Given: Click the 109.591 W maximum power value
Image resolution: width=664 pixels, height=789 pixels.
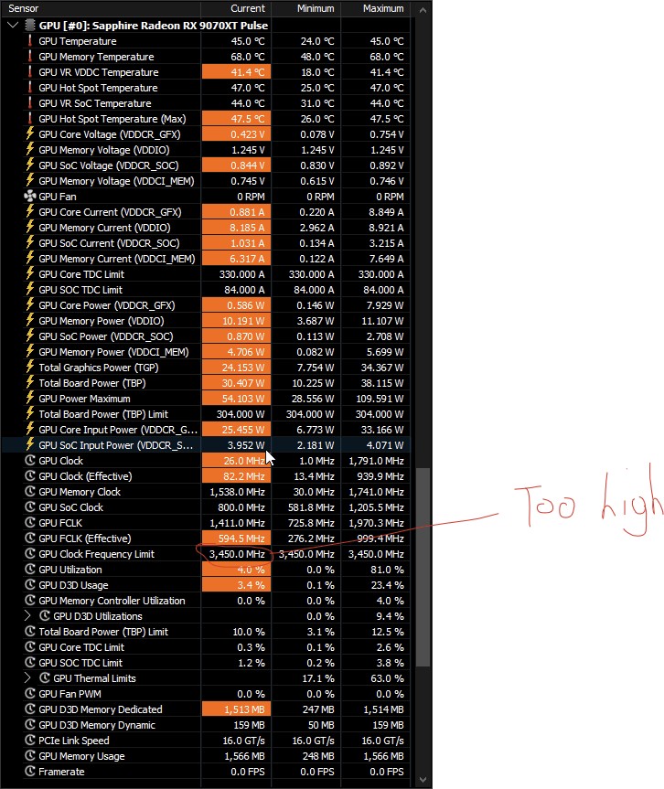Looking at the screenshot, I should point(379,399).
